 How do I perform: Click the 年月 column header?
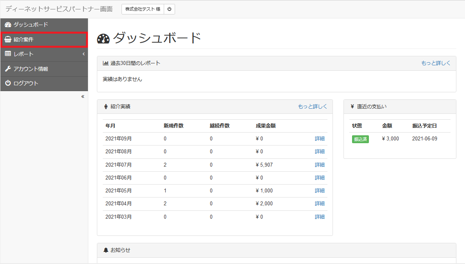(110, 126)
